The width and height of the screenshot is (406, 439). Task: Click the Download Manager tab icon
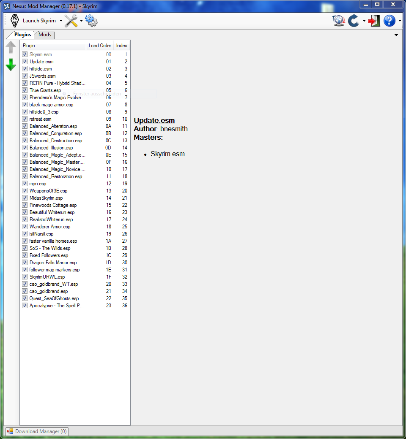pyautogui.click(x=10, y=431)
